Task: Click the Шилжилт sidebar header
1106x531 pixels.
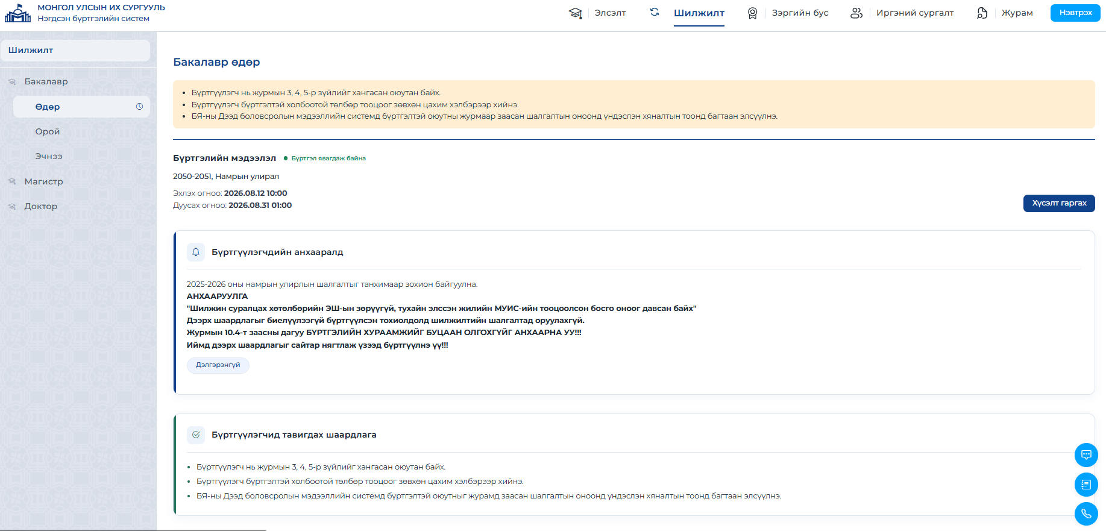Action: [75, 51]
